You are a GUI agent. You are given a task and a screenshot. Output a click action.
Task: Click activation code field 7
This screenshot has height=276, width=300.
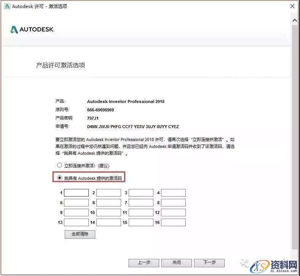pos(141,203)
